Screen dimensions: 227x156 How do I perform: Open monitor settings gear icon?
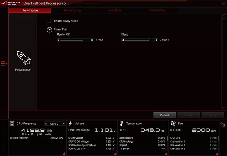click(223, 125)
